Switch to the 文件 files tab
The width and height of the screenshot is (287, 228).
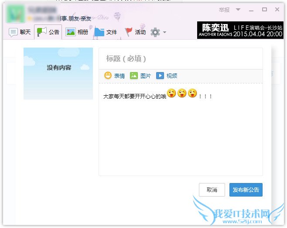click(x=106, y=32)
